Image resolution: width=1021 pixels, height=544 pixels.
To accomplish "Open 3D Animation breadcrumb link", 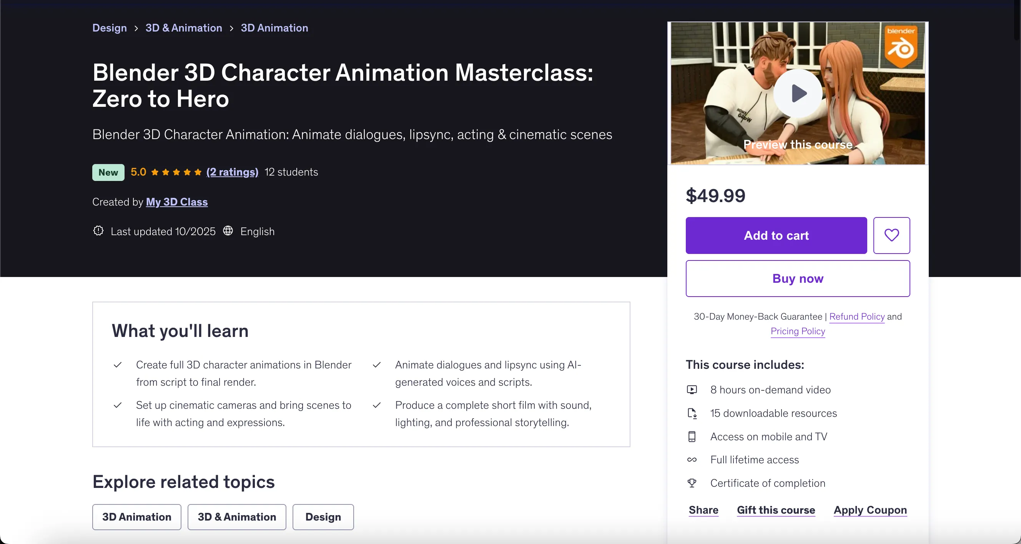I will pos(274,28).
